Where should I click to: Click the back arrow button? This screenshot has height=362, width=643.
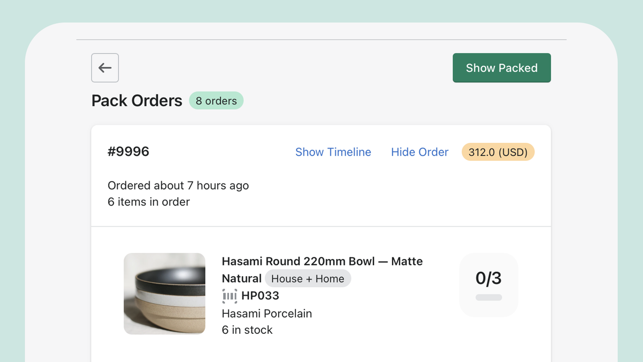pyautogui.click(x=105, y=68)
